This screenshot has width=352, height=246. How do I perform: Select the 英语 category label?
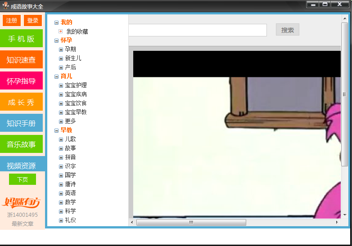[71, 193]
